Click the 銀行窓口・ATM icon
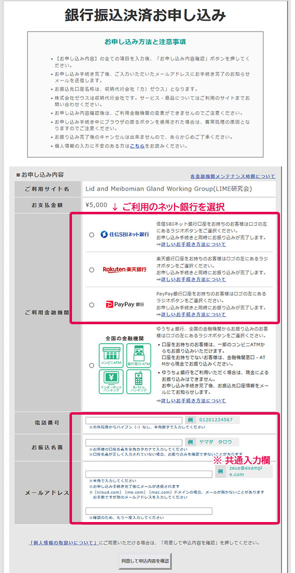Viewport: 295px width, 573px height. [x=138, y=356]
